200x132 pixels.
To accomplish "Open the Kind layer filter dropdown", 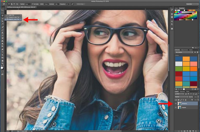I will [x=179, y=94].
